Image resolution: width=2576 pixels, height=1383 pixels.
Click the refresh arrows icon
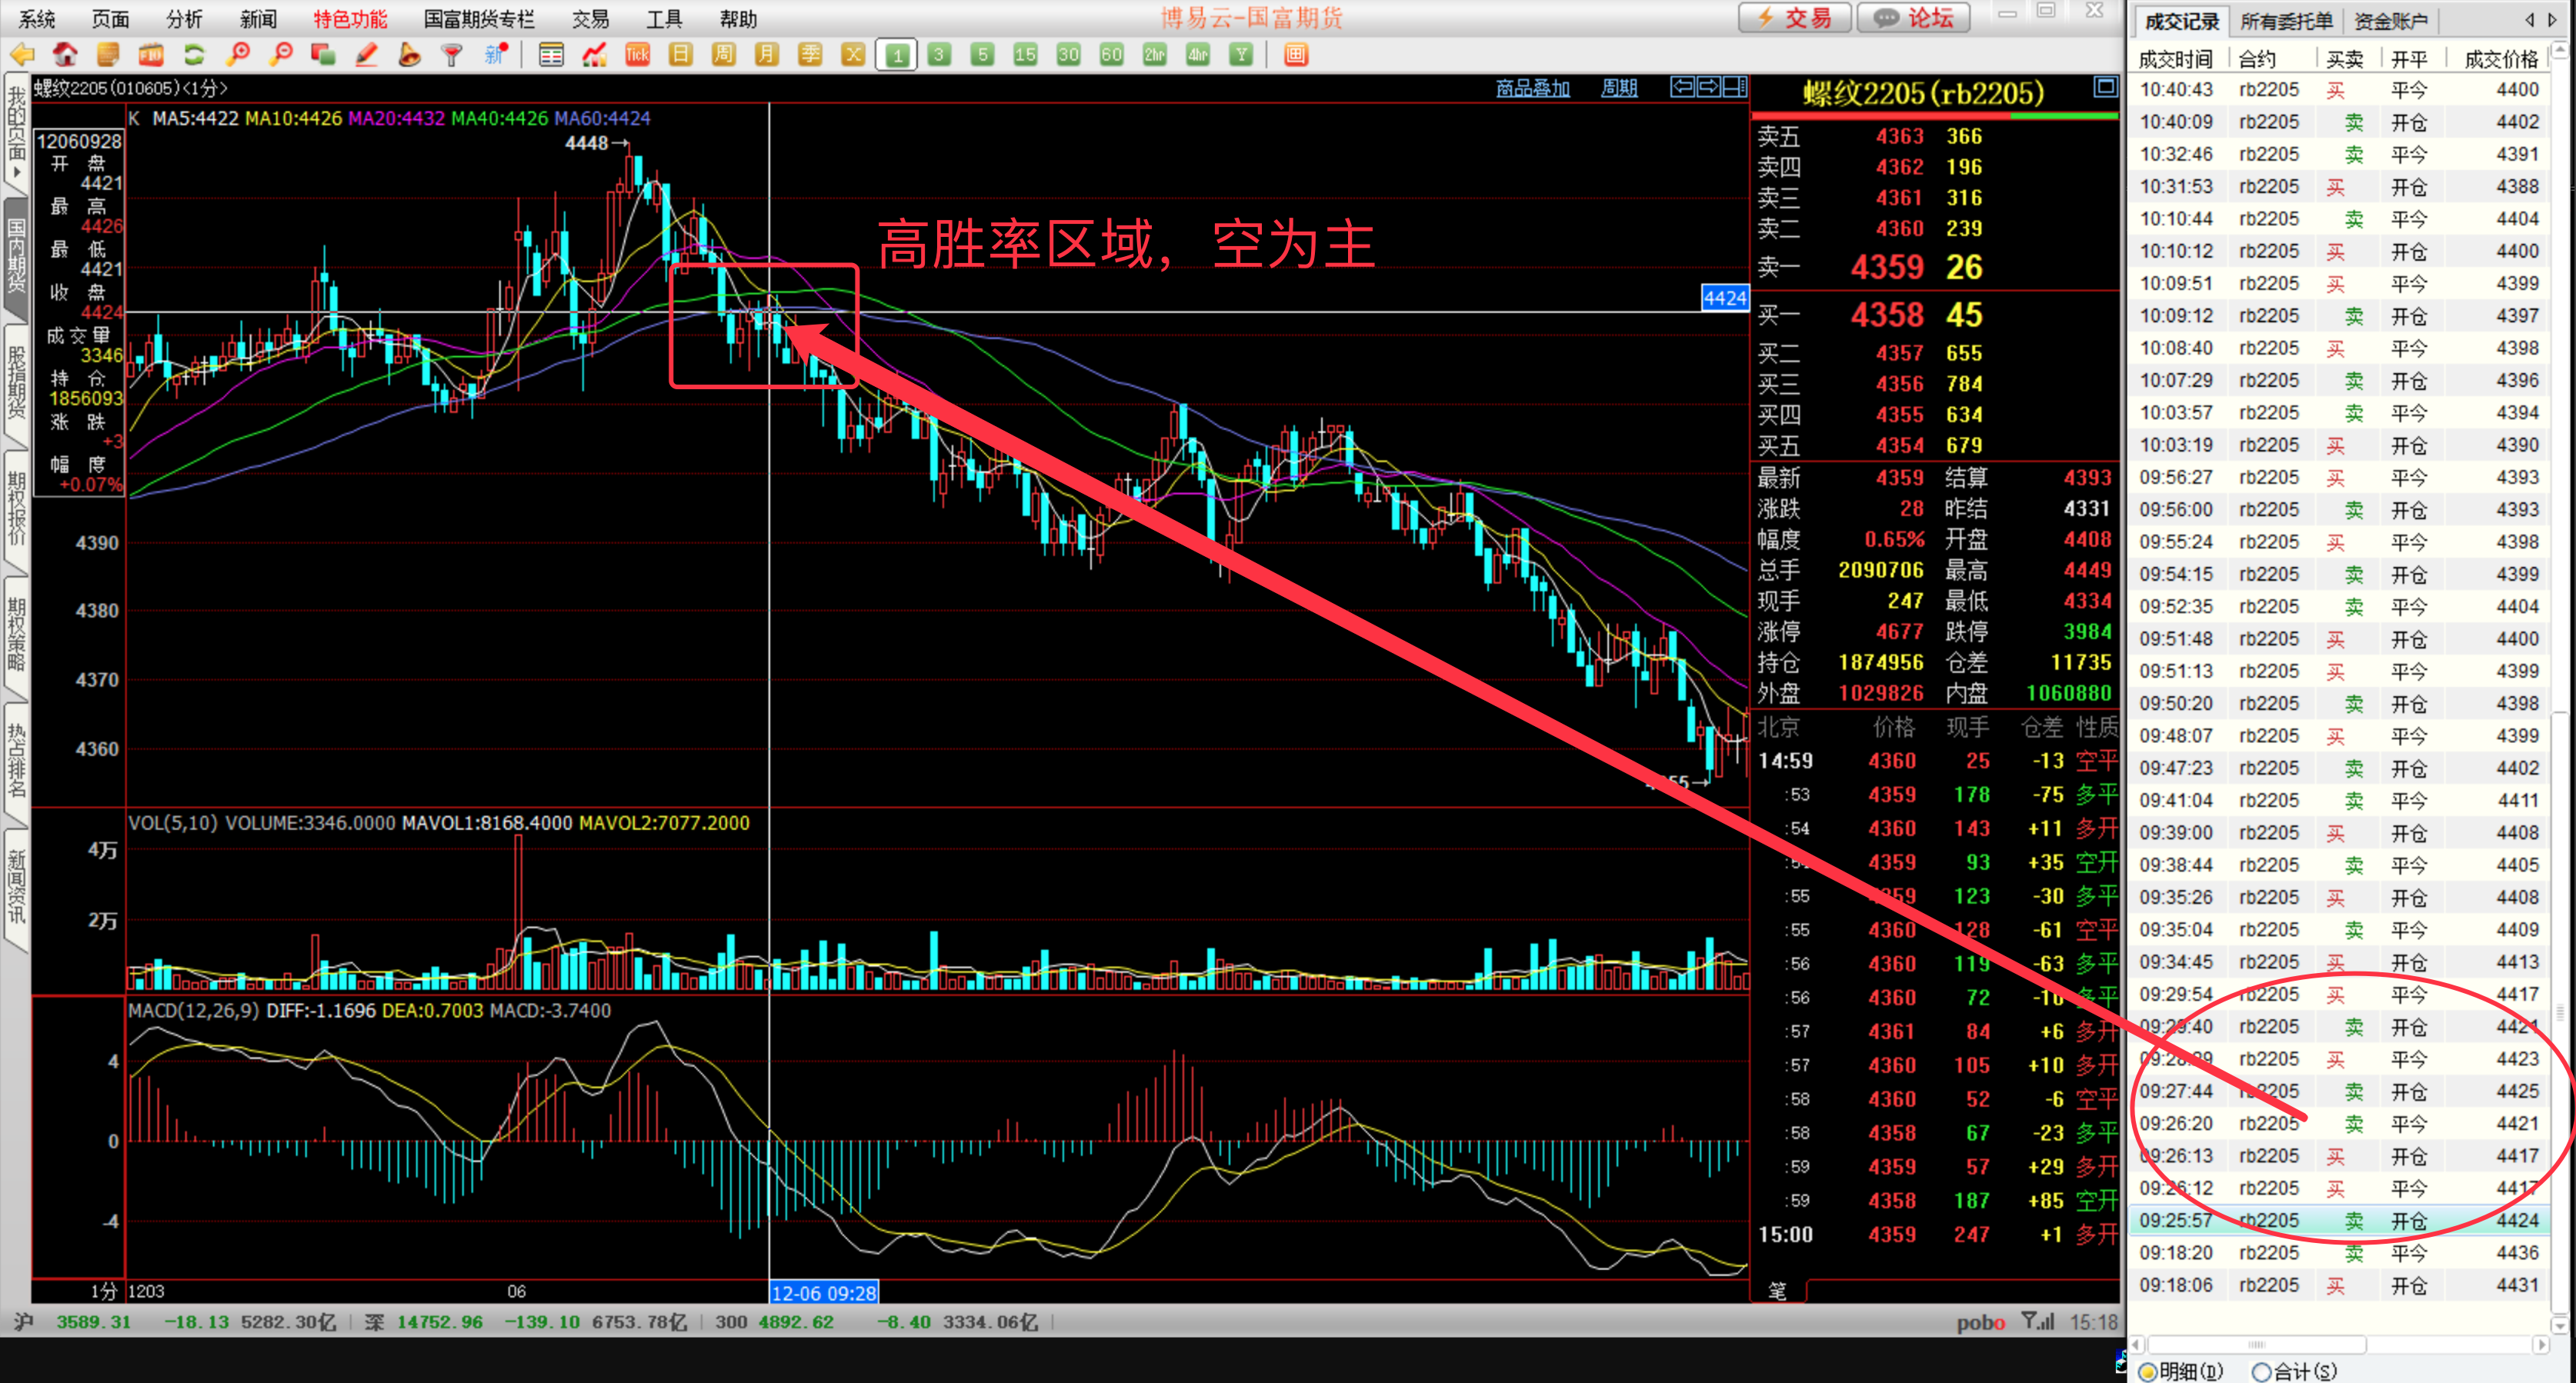(x=194, y=55)
